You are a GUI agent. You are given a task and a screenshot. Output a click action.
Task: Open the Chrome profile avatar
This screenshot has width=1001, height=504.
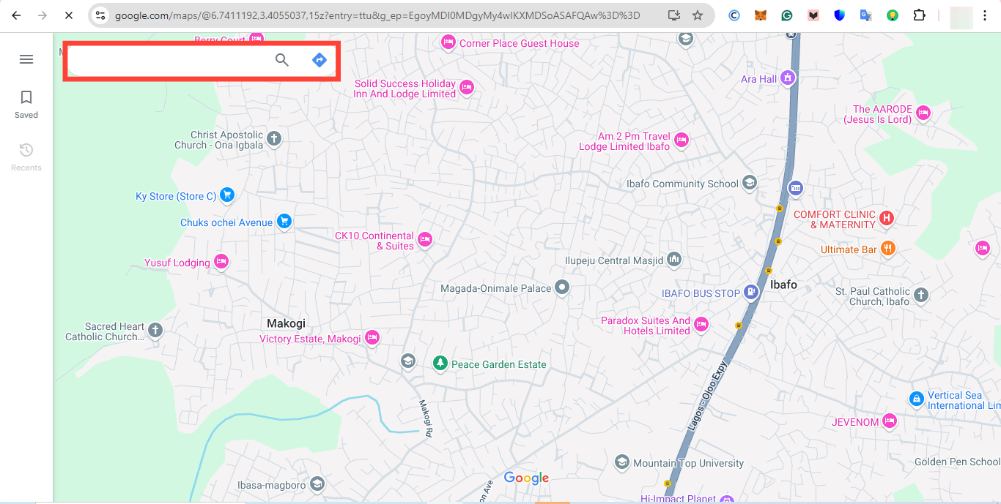click(x=961, y=17)
